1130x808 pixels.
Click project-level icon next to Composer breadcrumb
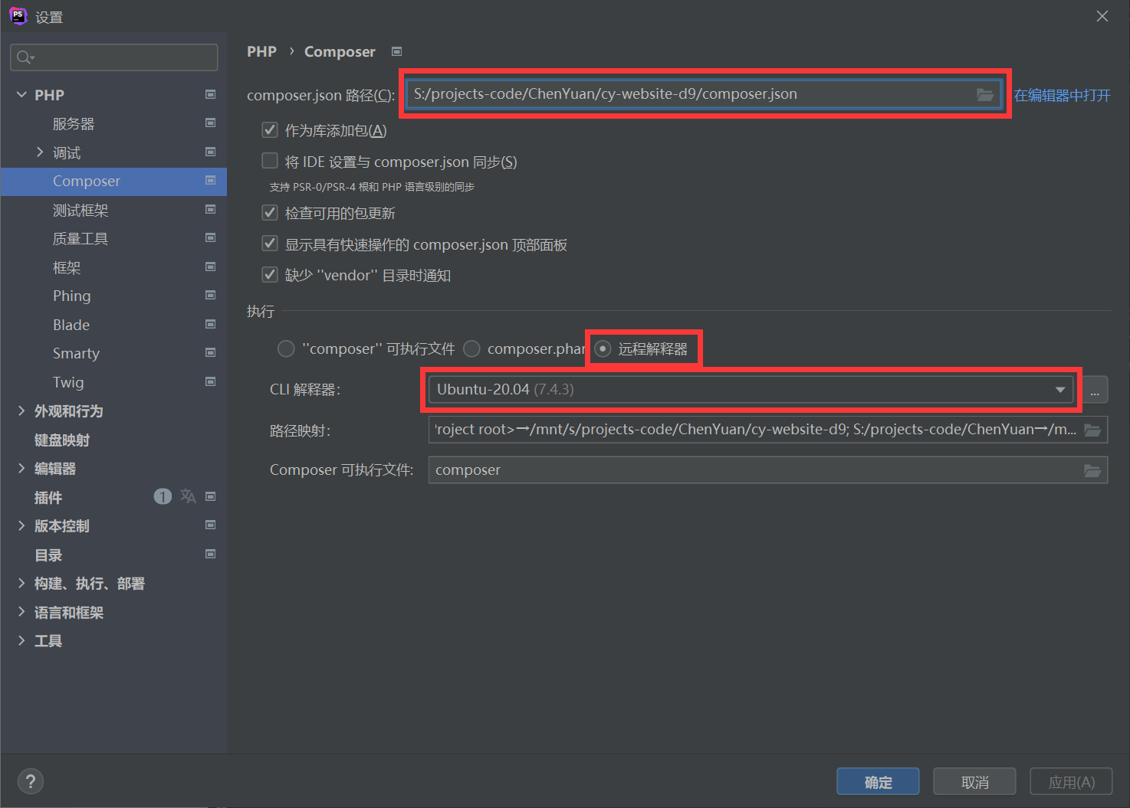[396, 51]
